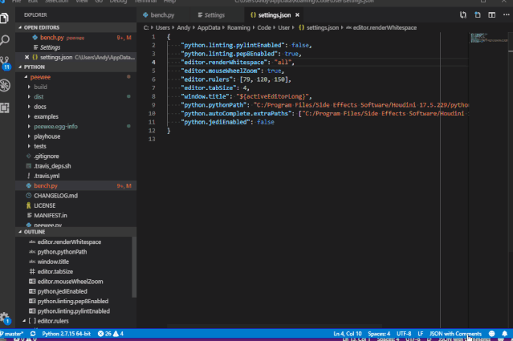This screenshot has height=341, width=513.
Task: Place cursor on line 11 false value
Action: point(266,122)
